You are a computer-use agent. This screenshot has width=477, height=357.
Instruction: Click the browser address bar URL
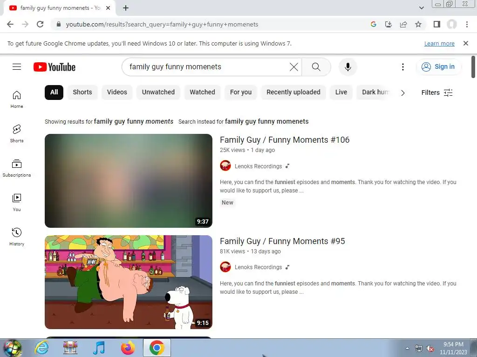pos(162,24)
